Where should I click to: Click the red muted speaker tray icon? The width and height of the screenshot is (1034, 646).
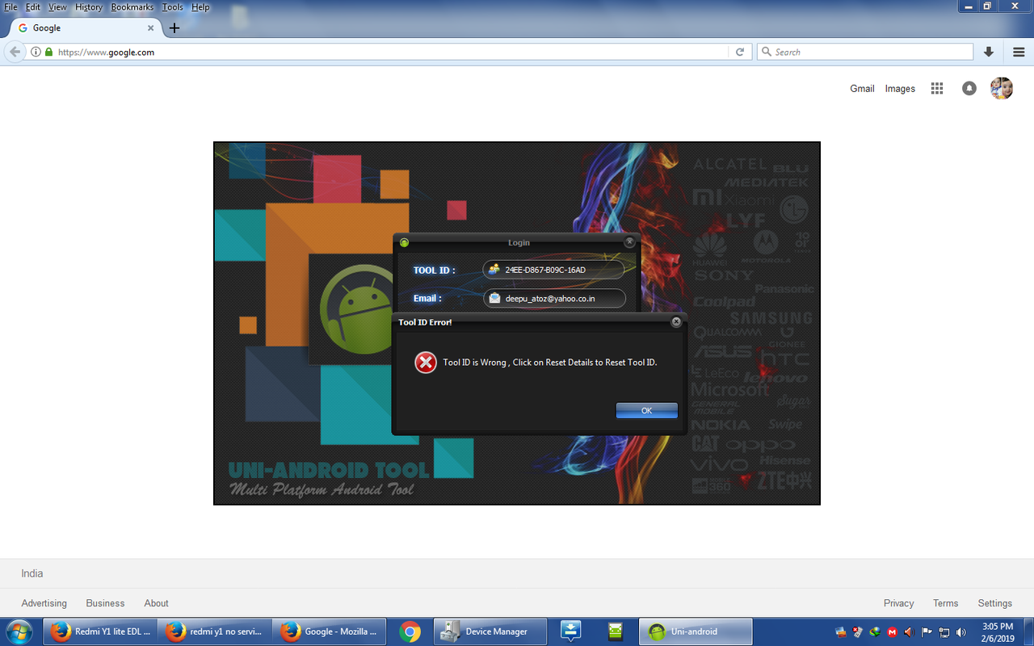point(909,632)
